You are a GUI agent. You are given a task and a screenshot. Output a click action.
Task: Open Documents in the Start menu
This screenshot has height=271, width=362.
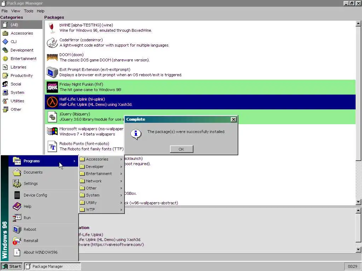pyautogui.click(x=43, y=172)
